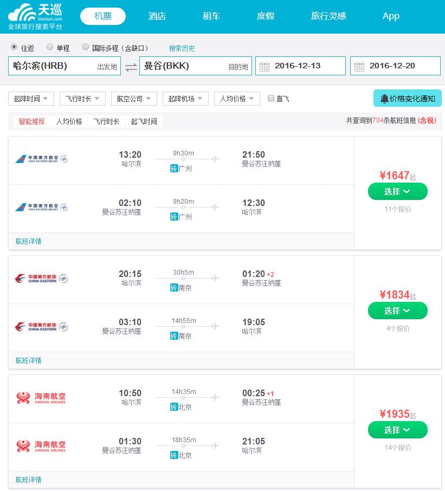This screenshot has width=445, height=491.
Task: Open return date calendar icon
Action: [x=359, y=66]
